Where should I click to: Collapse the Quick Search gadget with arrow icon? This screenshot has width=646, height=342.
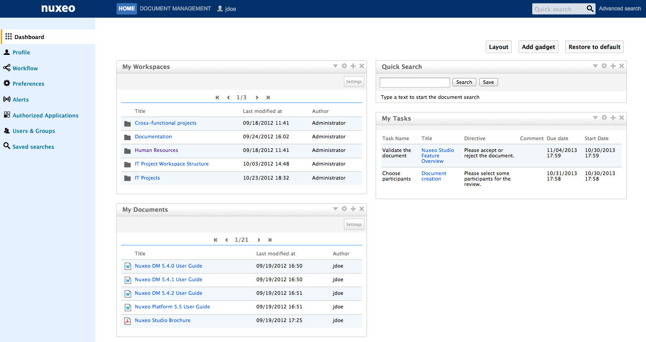[595, 66]
